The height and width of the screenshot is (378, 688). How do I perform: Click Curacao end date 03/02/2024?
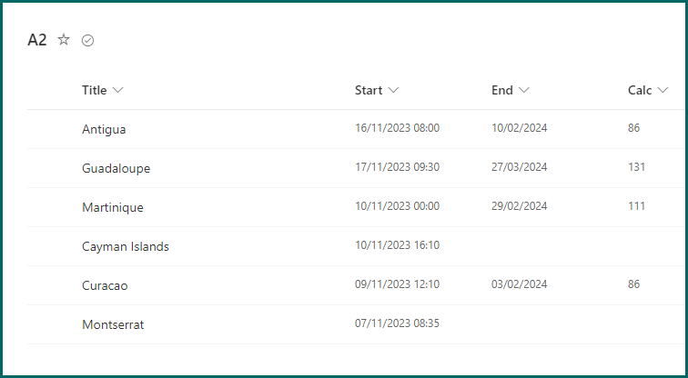point(519,284)
